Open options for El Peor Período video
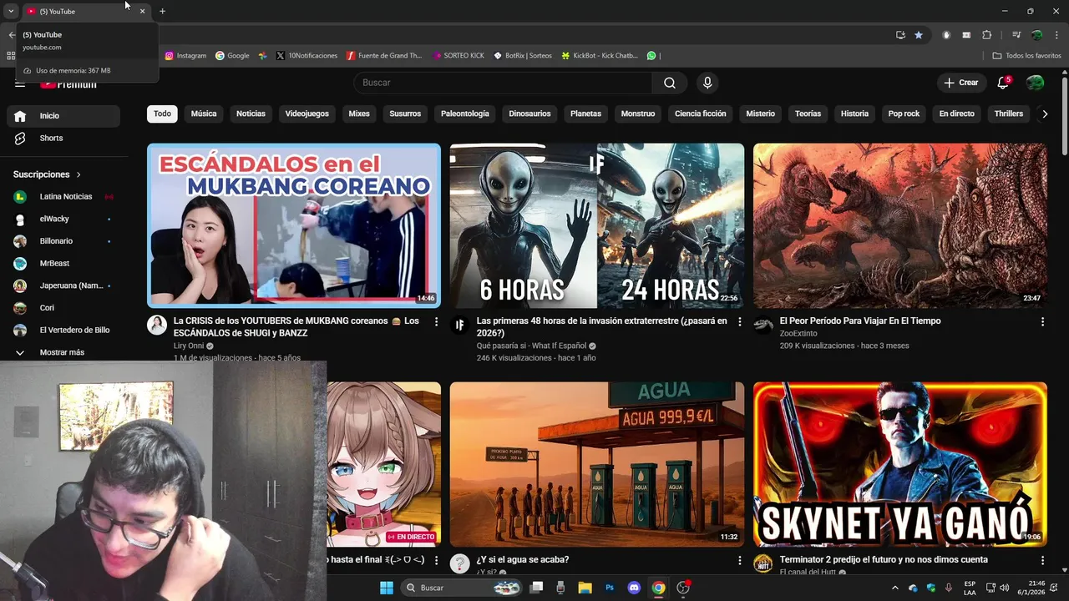 (1042, 321)
